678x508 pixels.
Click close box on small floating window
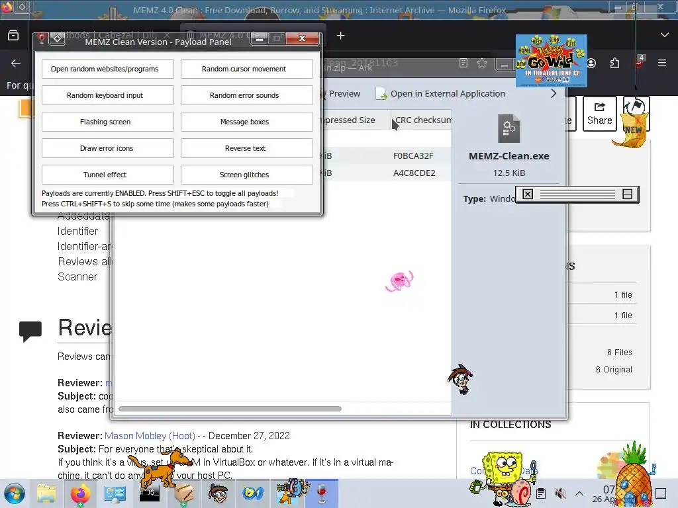pos(528,194)
